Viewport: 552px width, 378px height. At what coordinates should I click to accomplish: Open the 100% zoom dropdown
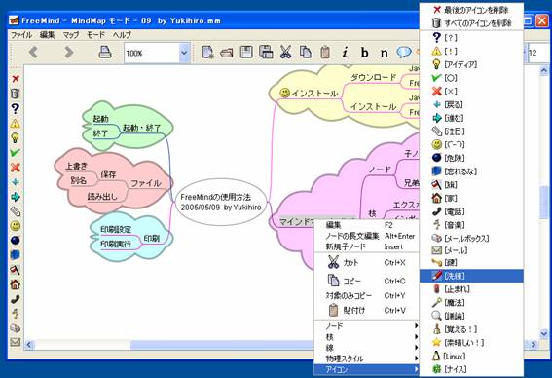[184, 53]
